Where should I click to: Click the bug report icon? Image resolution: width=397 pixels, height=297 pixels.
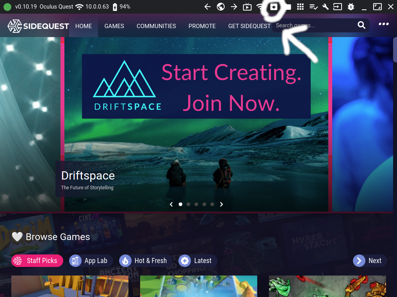tap(351, 7)
